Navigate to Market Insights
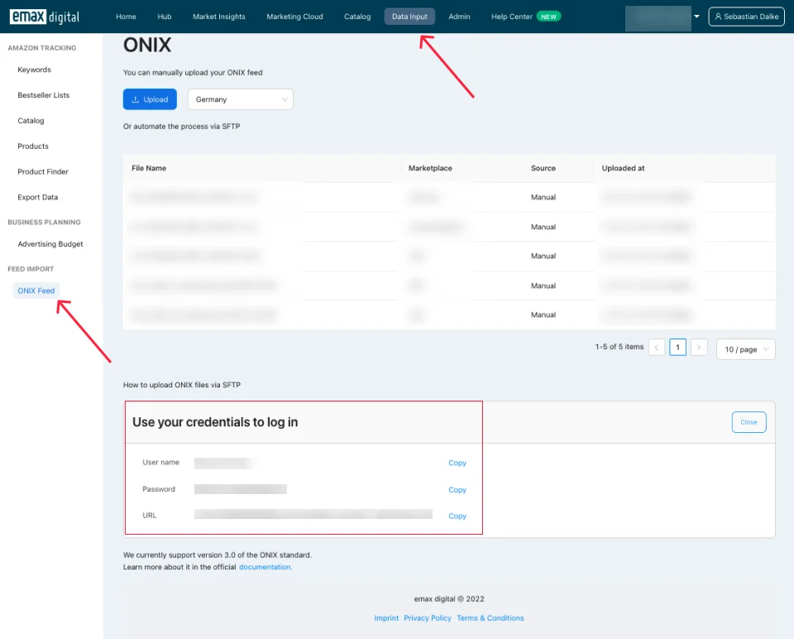Screen dimensions: 794x639 (x=218, y=17)
